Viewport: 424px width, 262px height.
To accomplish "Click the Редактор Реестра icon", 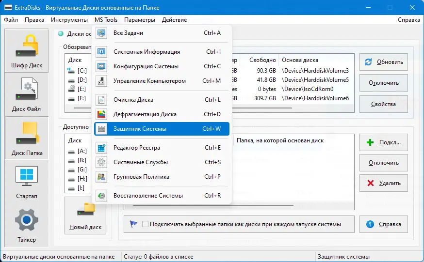I will point(101,148).
